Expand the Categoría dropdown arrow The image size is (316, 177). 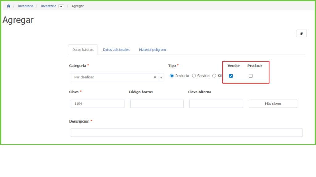[161, 77]
